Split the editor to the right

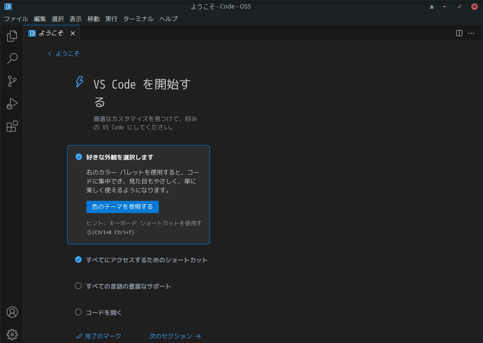459,33
